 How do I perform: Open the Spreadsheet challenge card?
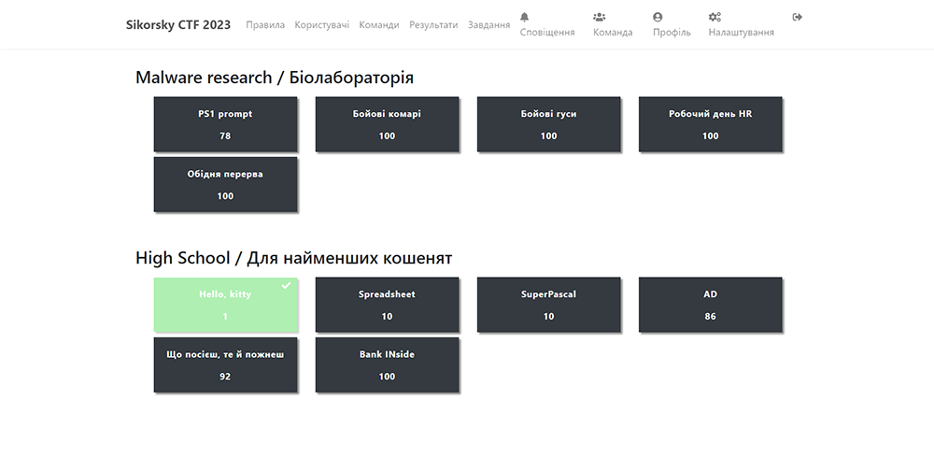(x=387, y=305)
